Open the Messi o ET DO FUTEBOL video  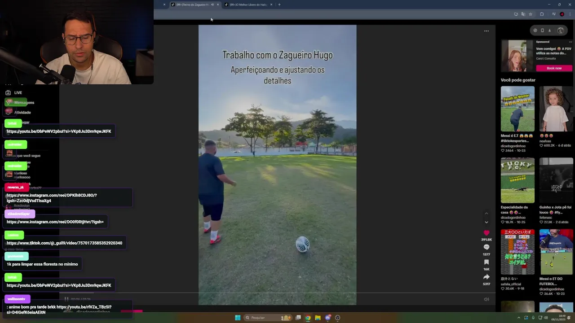point(556,252)
